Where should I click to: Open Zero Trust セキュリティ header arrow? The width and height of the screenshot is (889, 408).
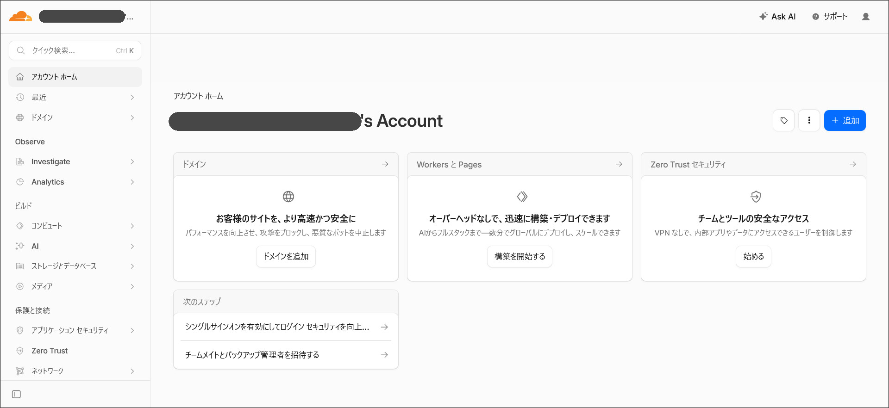coord(852,164)
